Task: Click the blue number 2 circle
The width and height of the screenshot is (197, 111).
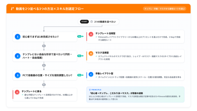Action: [x=17, y=56]
